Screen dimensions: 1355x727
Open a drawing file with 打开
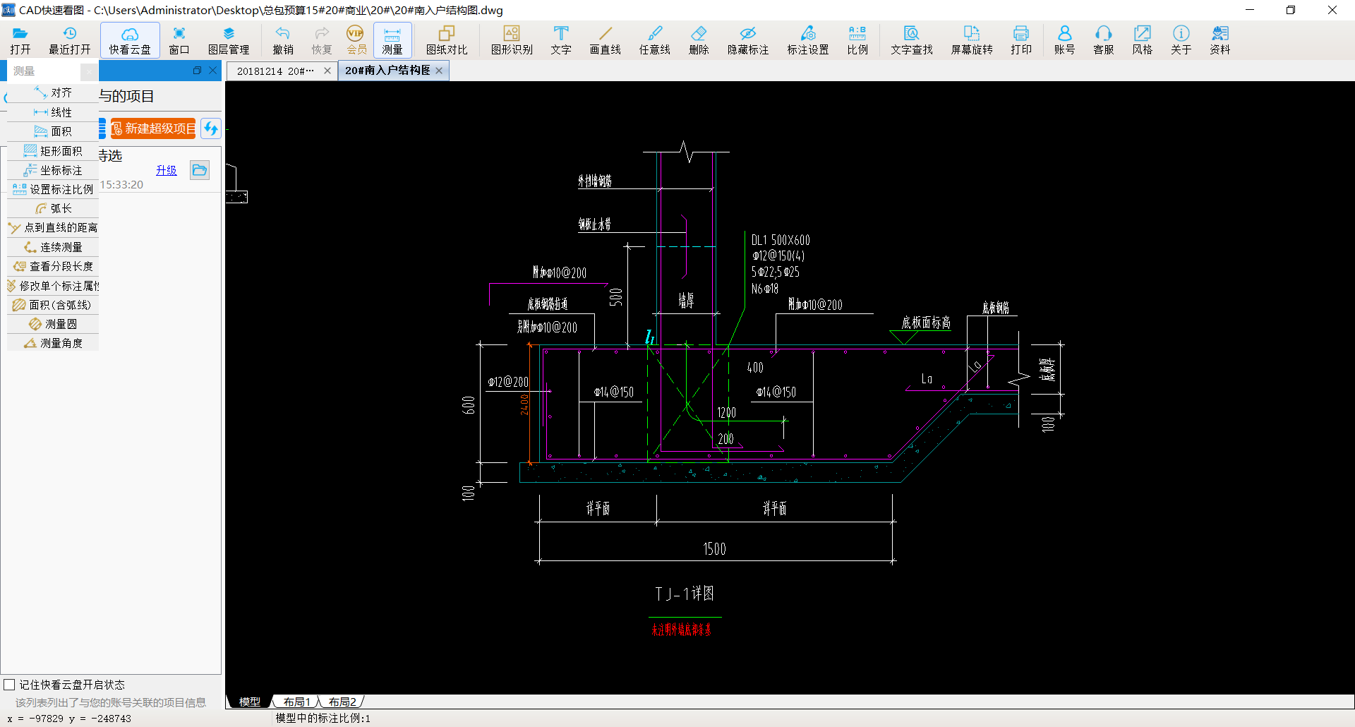(20, 40)
